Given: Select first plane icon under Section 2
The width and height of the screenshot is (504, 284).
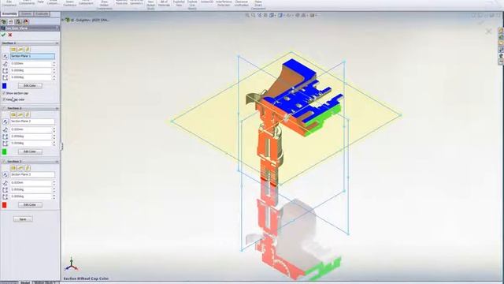Looking at the screenshot, I should pos(13,114).
